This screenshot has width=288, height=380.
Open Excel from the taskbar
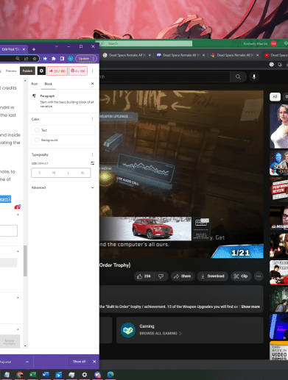tap(32, 375)
